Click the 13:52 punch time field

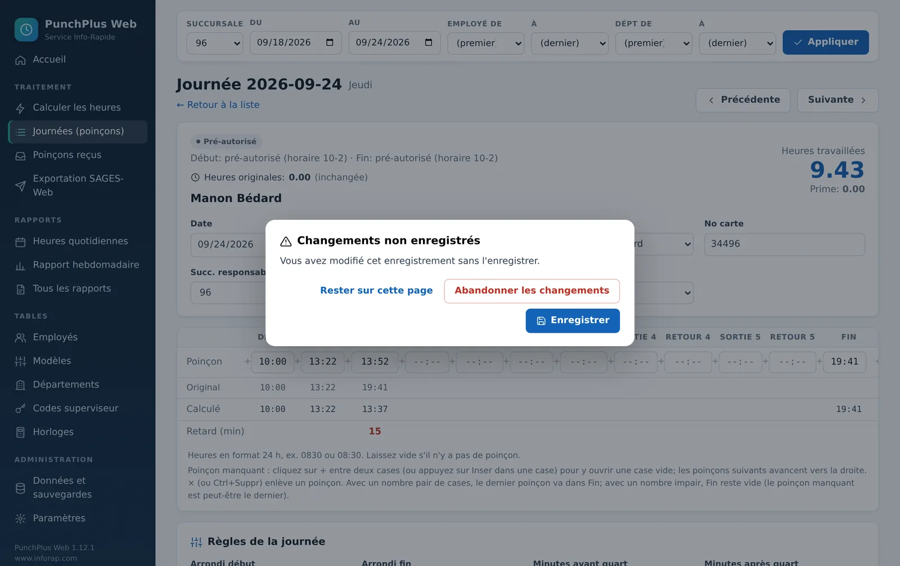(x=375, y=362)
